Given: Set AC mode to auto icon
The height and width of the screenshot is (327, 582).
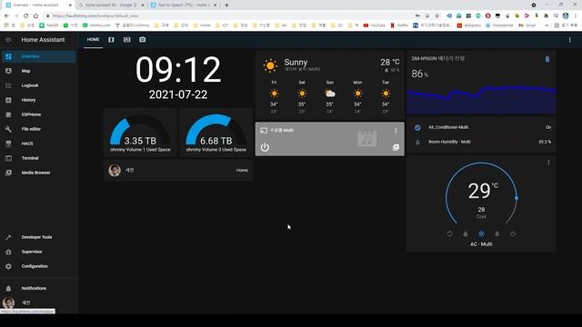Looking at the screenshot, I should [x=450, y=234].
